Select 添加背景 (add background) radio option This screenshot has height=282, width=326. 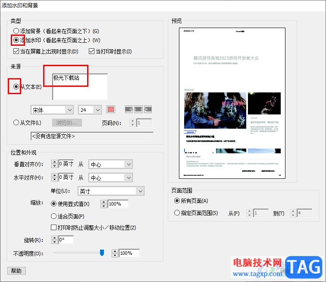tap(16, 31)
